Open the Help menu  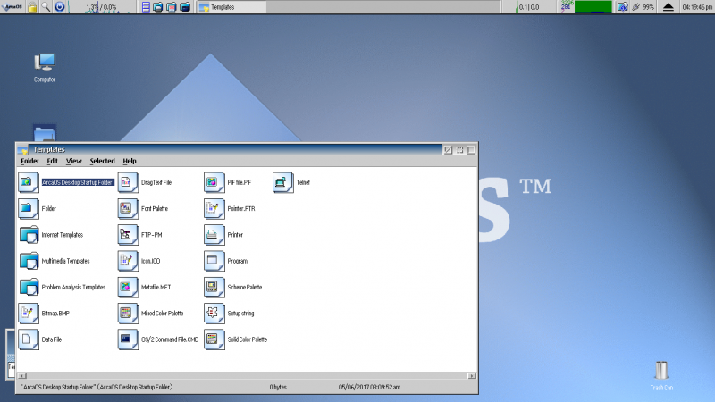tap(130, 161)
